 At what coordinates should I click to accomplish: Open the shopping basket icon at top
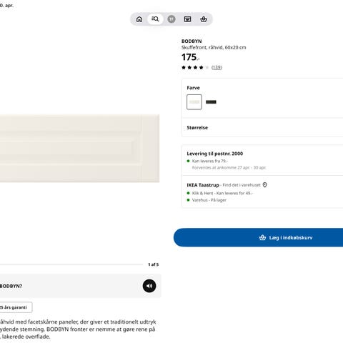coord(204,19)
